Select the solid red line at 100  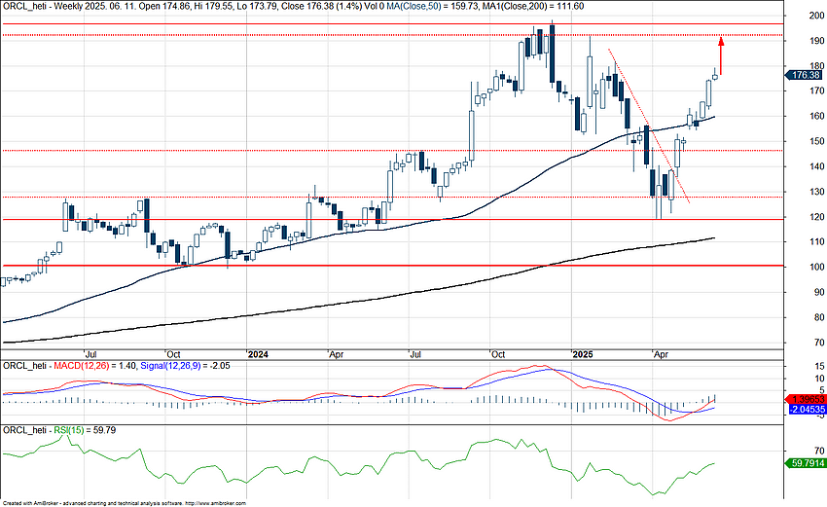[389, 265]
